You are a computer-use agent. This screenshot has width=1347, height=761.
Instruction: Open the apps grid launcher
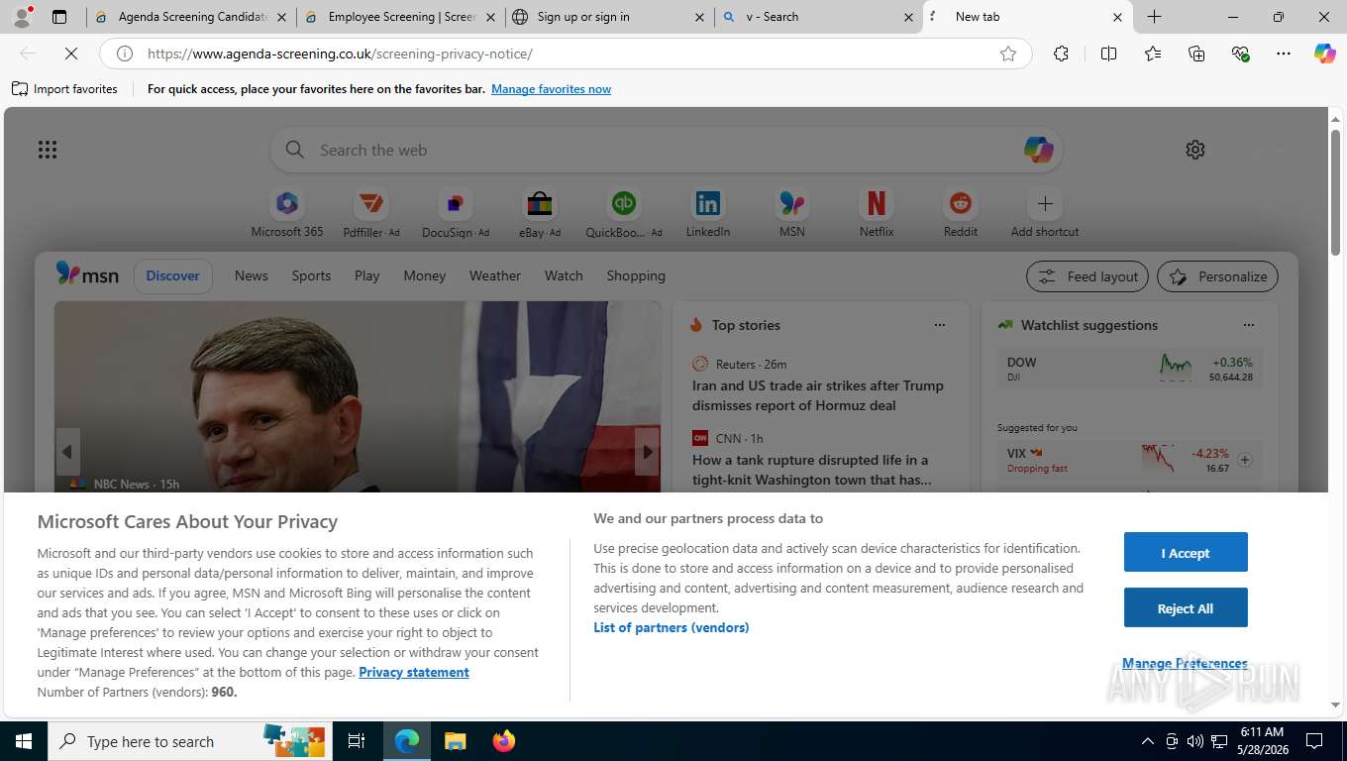[48, 150]
